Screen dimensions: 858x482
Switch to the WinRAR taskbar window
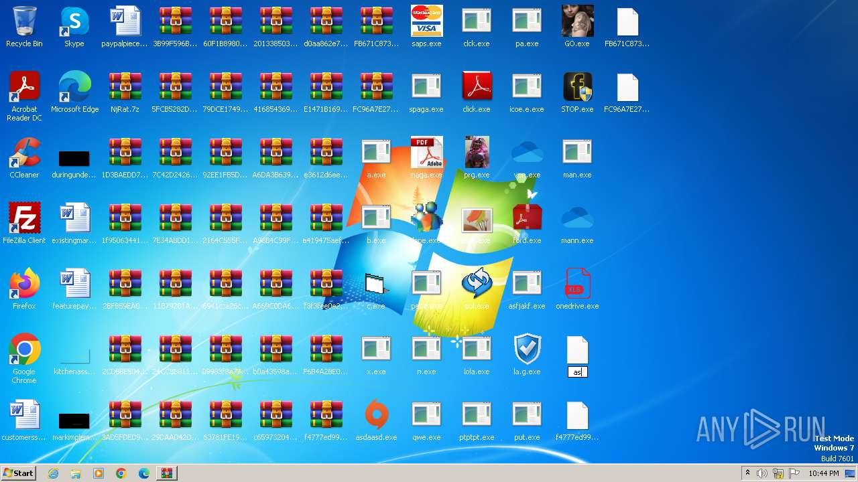[x=166, y=473]
